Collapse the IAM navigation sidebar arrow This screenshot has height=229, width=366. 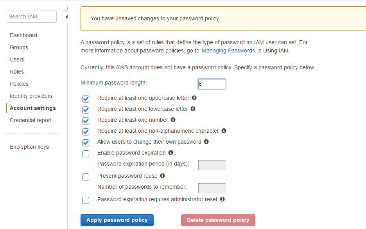pos(66,17)
